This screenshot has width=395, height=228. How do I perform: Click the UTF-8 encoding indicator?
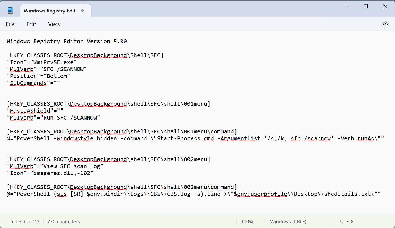pyautogui.click(x=347, y=222)
